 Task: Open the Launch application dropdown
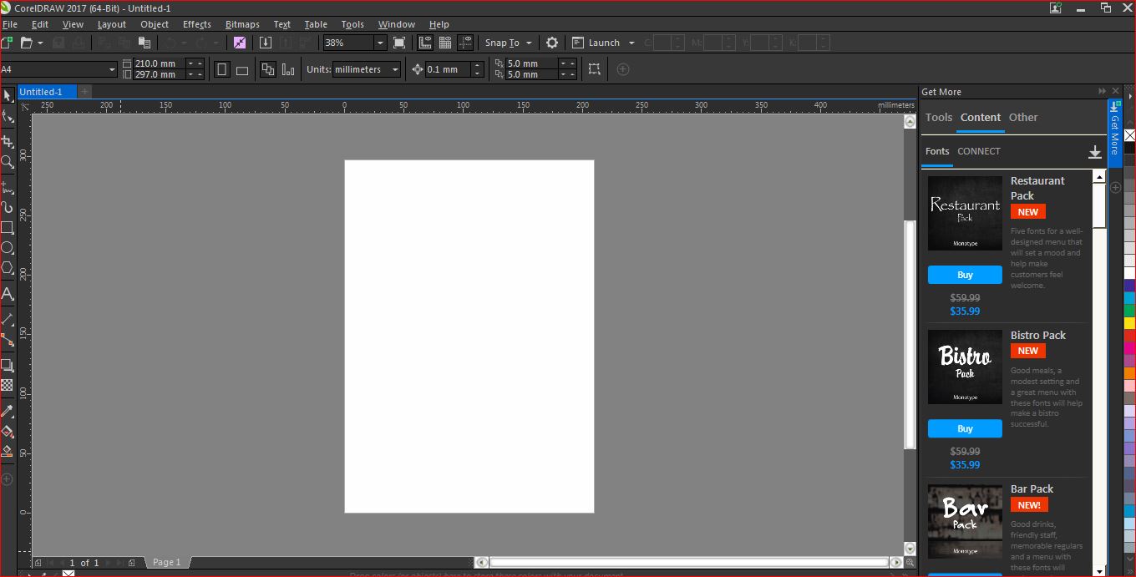tap(631, 43)
